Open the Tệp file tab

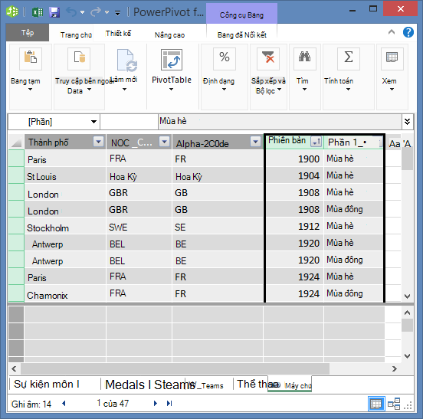28,33
